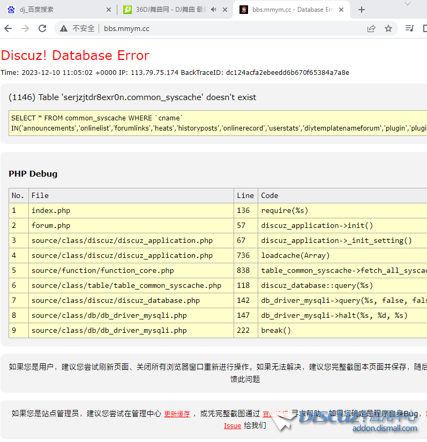Close the 36DJ舞曲网 tab
The width and height of the screenshot is (427, 442).
click(x=225, y=10)
